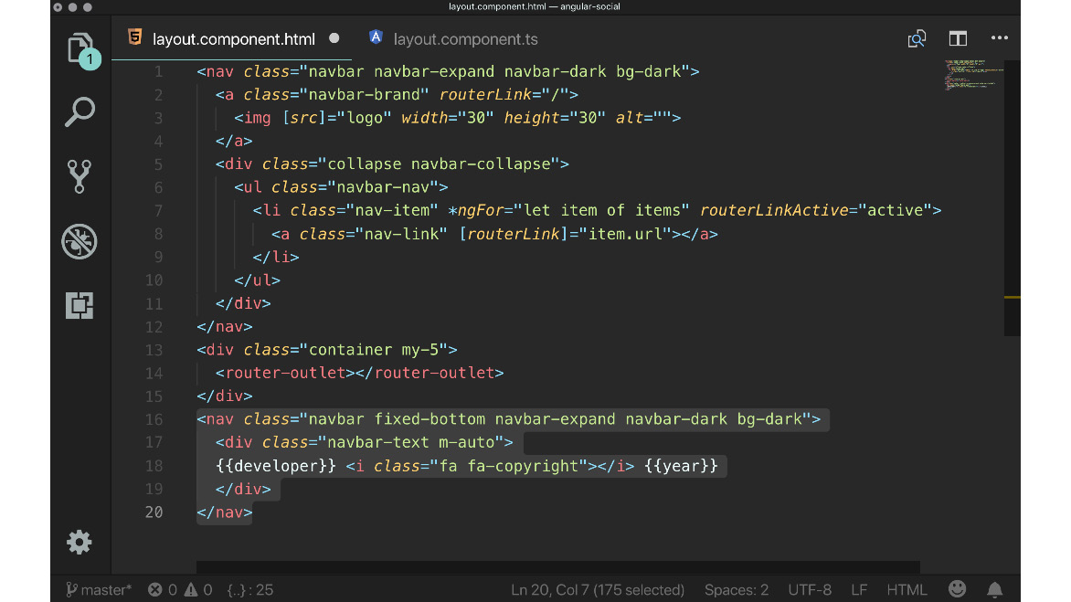Click the Angular icon on layout.component.ts tab
Image resolution: width=1071 pixels, height=602 pixels.
pos(376,37)
